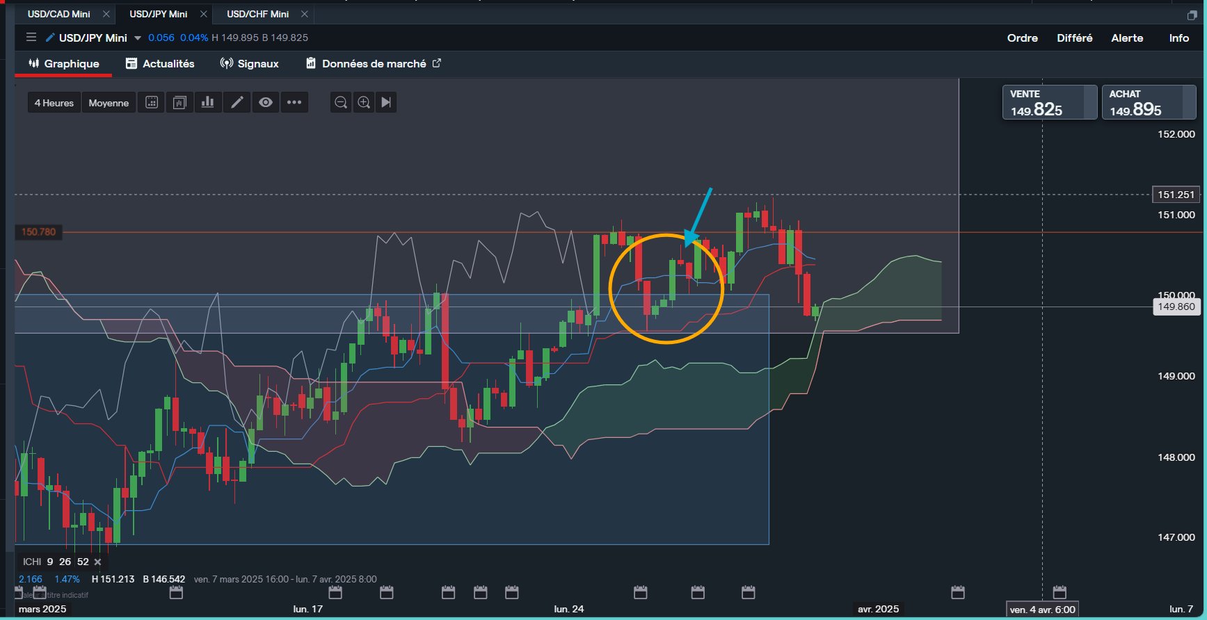Zoom in the chart with magnifier plus

click(363, 103)
